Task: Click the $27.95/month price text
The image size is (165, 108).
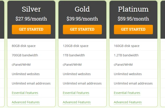Action: 31,19
